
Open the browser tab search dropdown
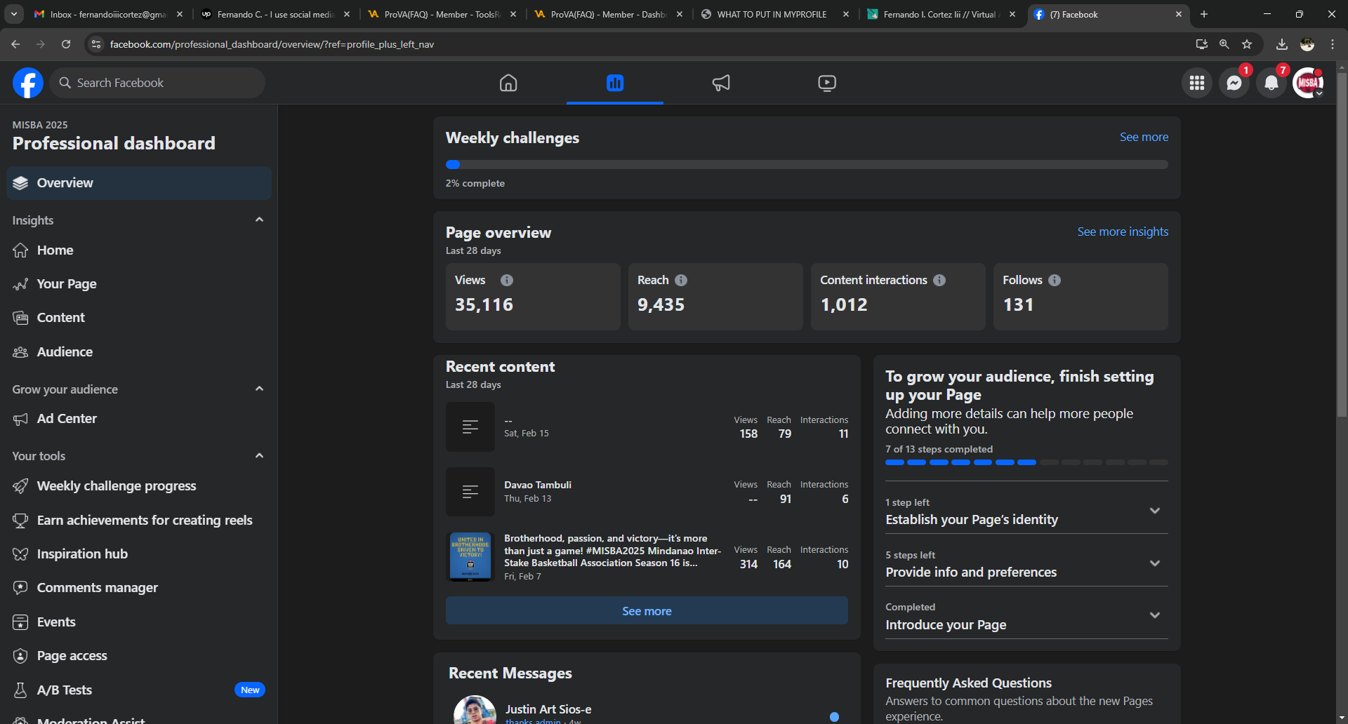point(14,14)
